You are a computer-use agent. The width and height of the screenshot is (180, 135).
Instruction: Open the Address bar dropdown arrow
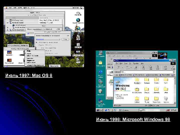tap(174, 72)
